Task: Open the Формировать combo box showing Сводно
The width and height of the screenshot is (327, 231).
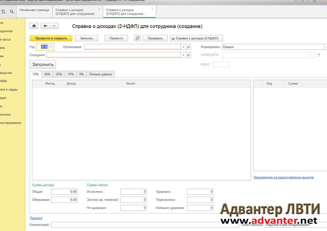Action: 274,47
